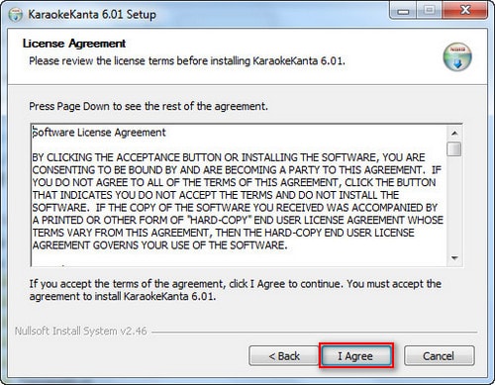Minimize the setup window

403,12
